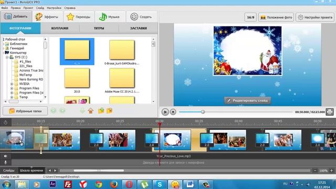This screenshot has width=336, height=189.
Task: Open the Переходы star section
Action: tap(79, 17)
